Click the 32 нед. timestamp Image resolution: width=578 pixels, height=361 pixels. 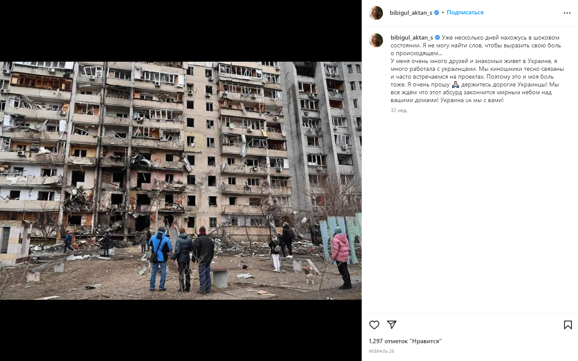(x=399, y=110)
